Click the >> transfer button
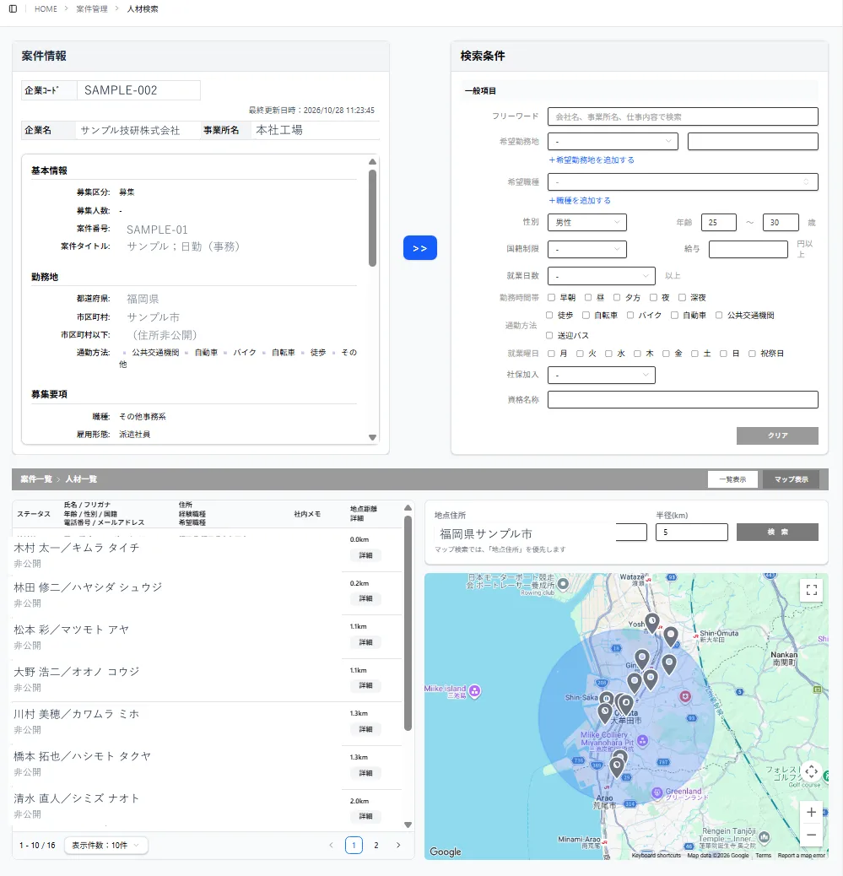The width and height of the screenshot is (843, 876). click(420, 248)
